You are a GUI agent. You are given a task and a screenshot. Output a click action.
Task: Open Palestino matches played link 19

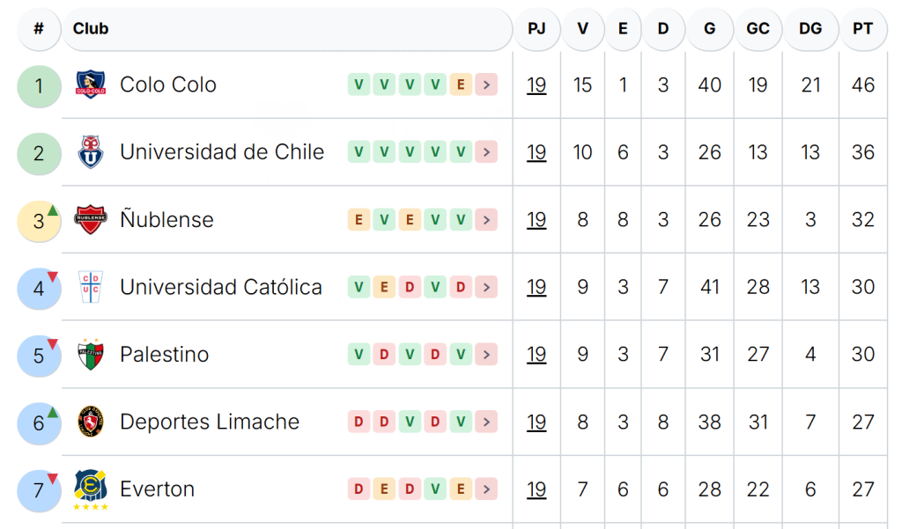pyautogui.click(x=536, y=354)
